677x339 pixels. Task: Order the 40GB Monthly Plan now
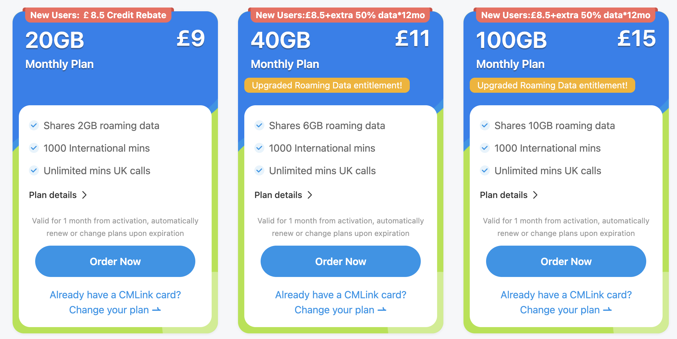pyautogui.click(x=341, y=261)
